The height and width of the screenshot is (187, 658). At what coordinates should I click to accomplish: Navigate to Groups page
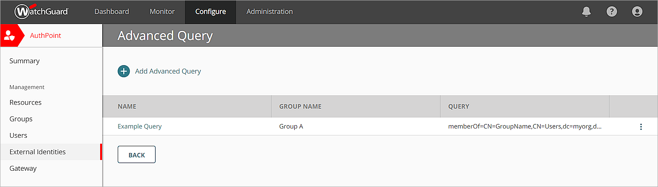(x=21, y=119)
